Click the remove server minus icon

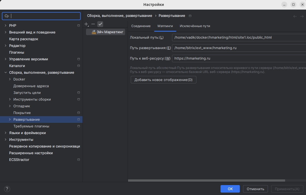pyautogui.click(x=93, y=24)
